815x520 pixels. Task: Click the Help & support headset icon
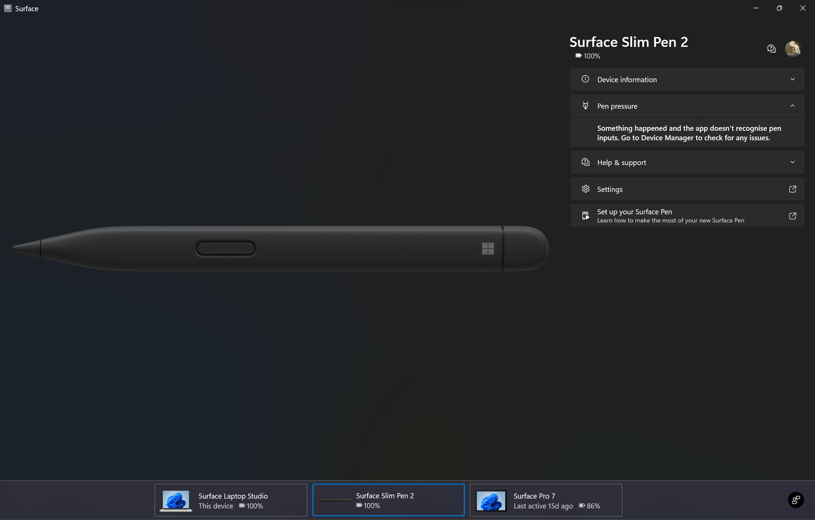pyautogui.click(x=585, y=162)
